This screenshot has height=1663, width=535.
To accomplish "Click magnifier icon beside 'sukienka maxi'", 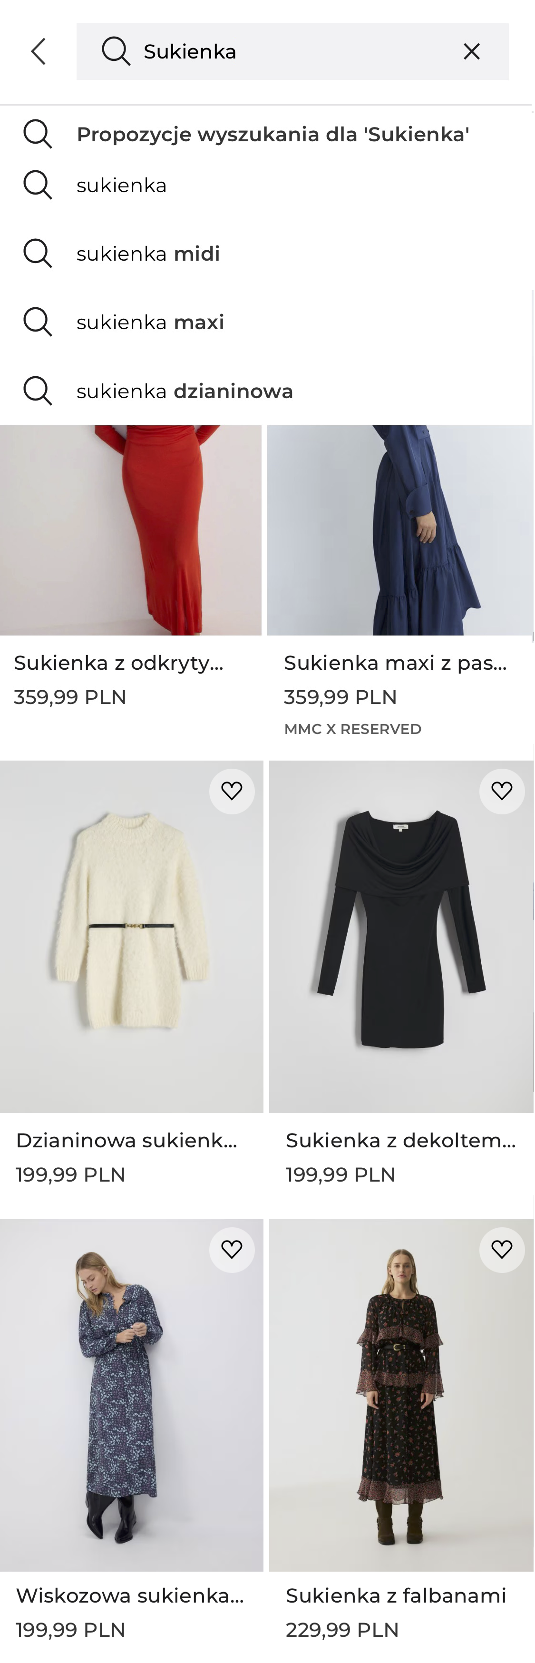I will [x=38, y=322].
